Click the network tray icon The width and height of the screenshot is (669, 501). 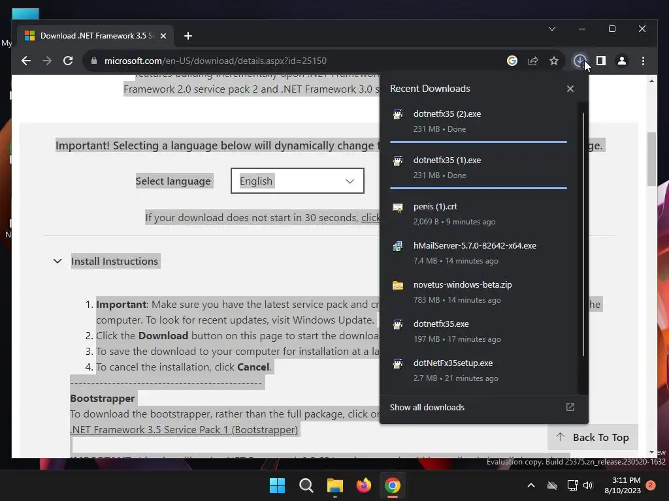click(x=572, y=485)
